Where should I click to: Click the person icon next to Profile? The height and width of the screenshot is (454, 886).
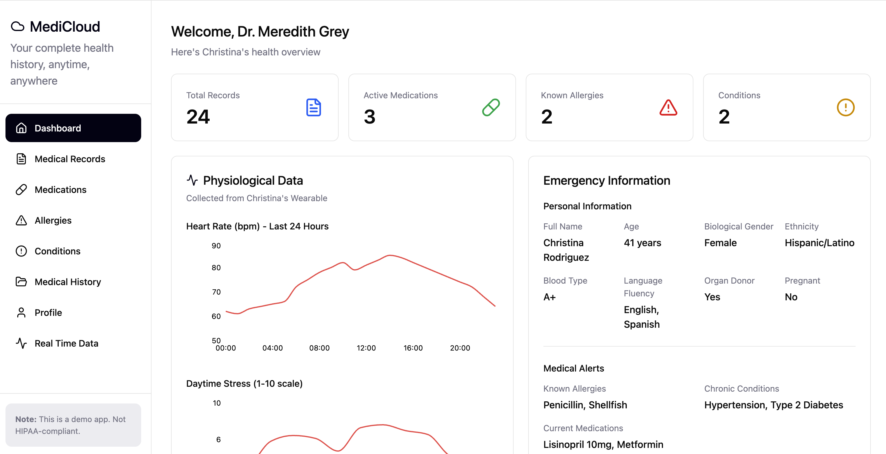[x=21, y=312]
